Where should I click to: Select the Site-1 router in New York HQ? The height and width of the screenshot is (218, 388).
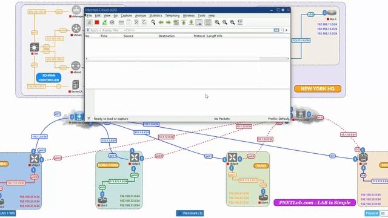[x=332, y=12]
